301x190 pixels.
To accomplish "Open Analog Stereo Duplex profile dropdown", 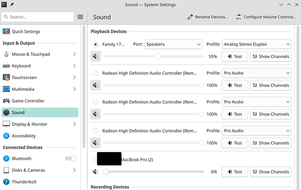I will pos(257,44).
